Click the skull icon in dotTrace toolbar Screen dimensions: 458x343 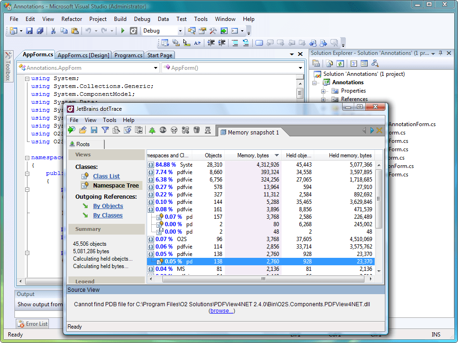[x=174, y=130]
